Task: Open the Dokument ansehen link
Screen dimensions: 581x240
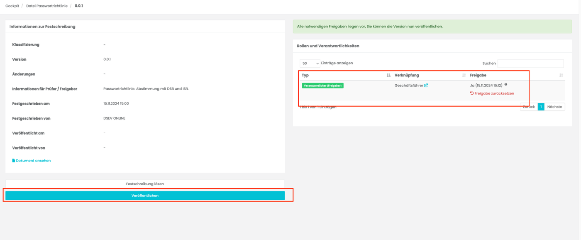Action: (33, 161)
